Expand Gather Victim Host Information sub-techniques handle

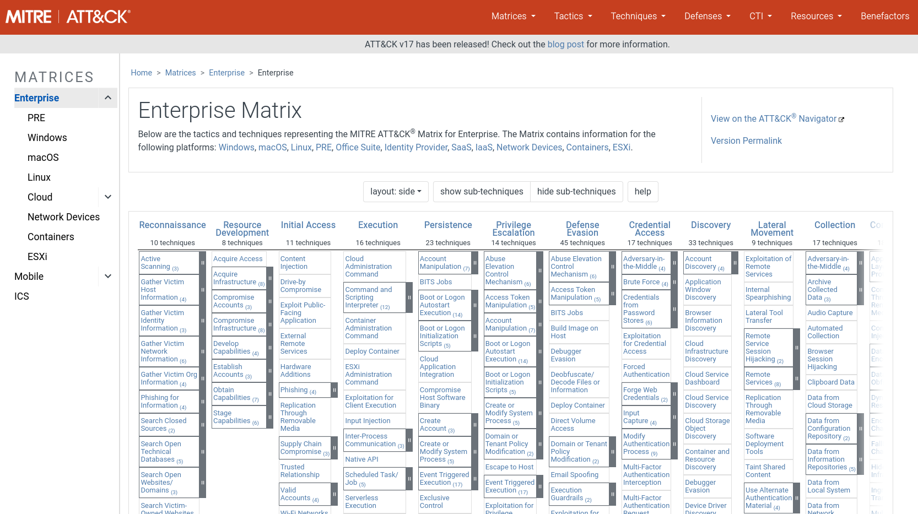pos(202,290)
